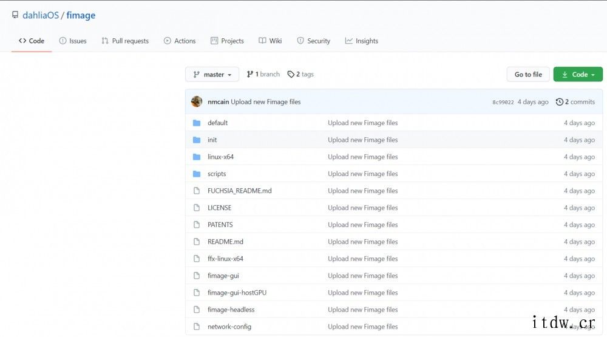Open the dahliaOS organization link
The image size is (607, 337).
tap(41, 15)
